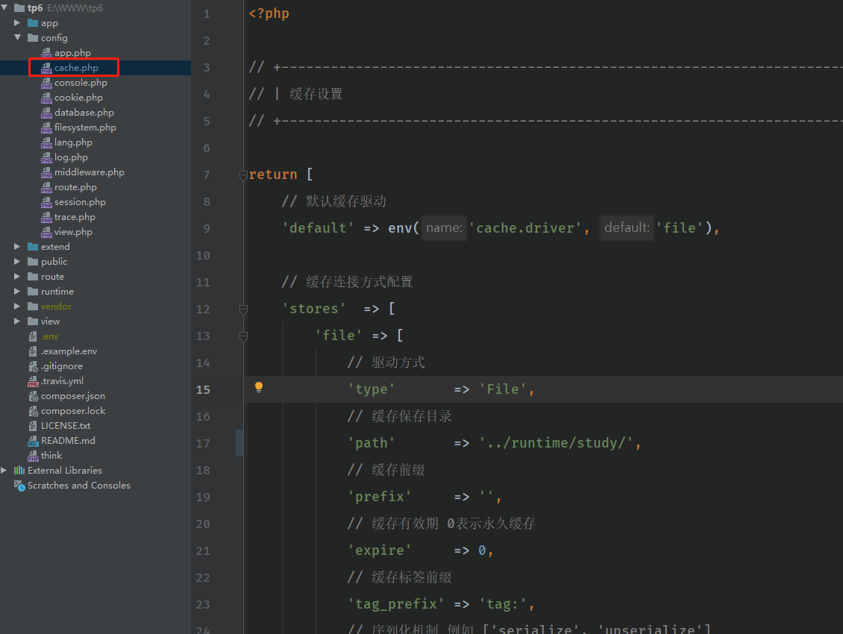Click the app.php file icon

(x=47, y=53)
